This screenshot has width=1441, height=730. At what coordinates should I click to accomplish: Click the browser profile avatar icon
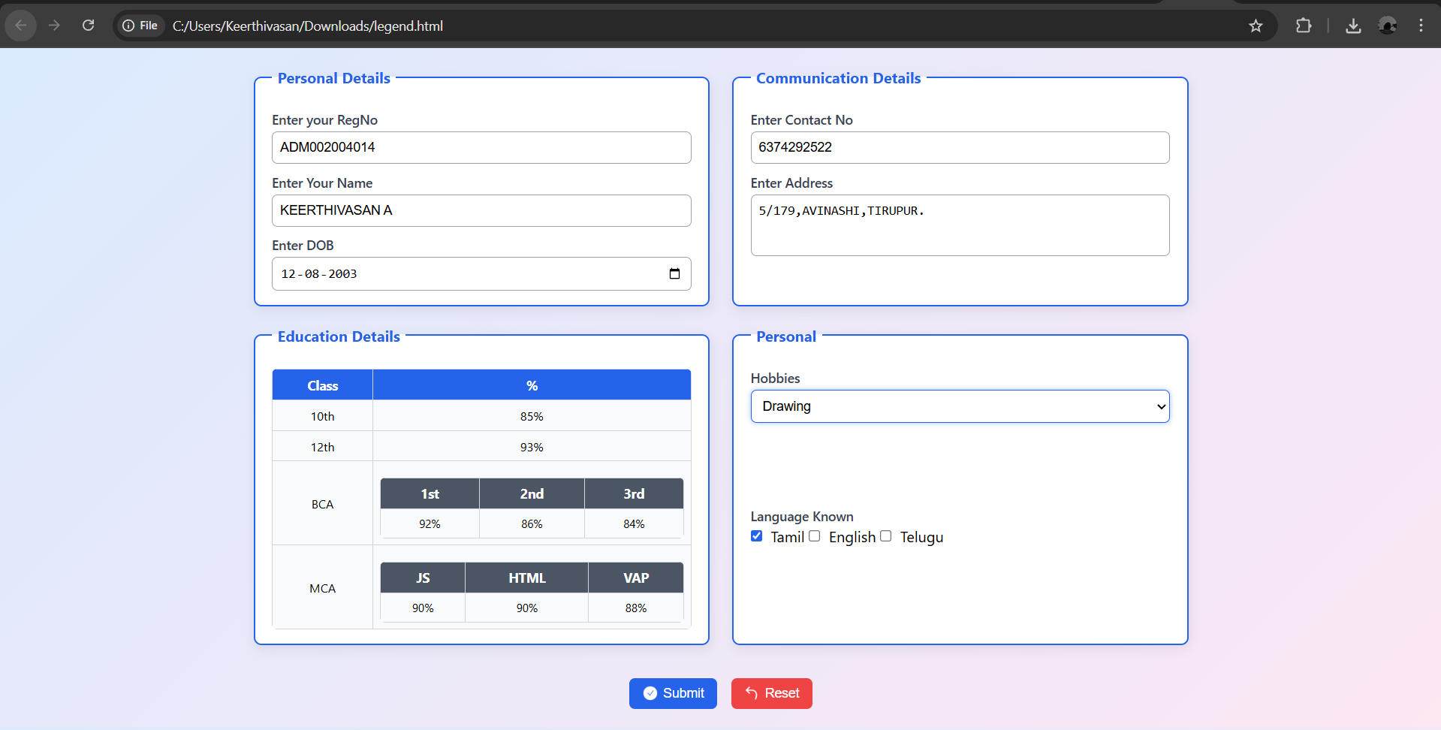coord(1388,25)
